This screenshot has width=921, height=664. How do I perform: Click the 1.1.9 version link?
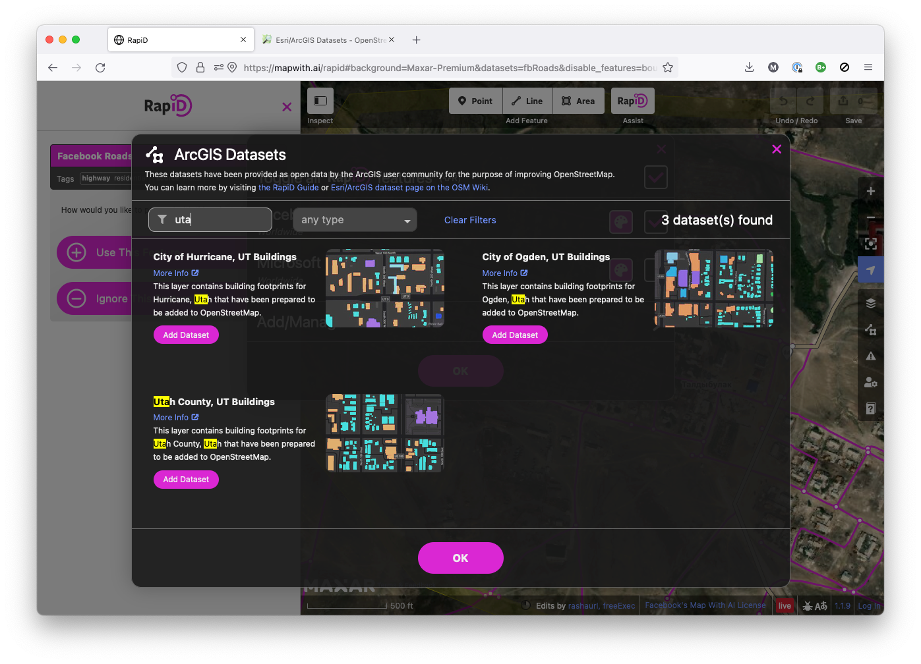[843, 606]
